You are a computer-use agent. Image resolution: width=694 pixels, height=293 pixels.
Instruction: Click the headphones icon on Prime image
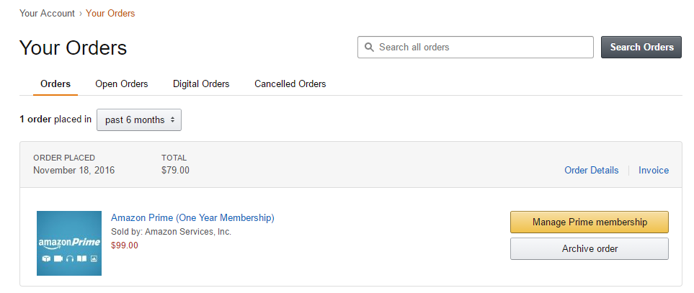pyautogui.click(x=70, y=258)
